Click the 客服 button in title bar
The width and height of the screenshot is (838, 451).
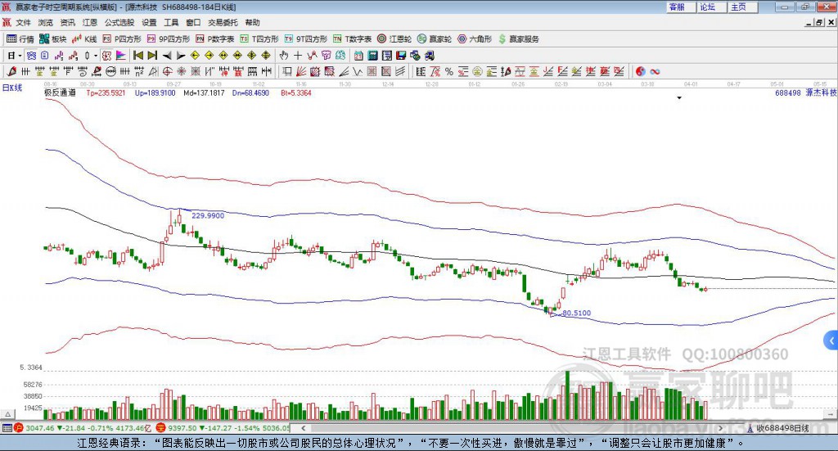[x=682, y=7]
